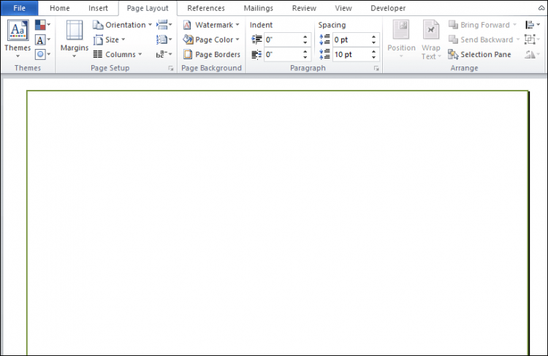Open the Hyphenation menu icon

[164, 54]
